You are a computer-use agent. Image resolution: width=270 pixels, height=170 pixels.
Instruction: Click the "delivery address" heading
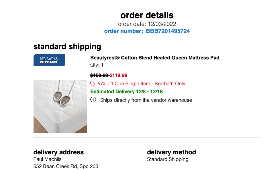point(59,152)
